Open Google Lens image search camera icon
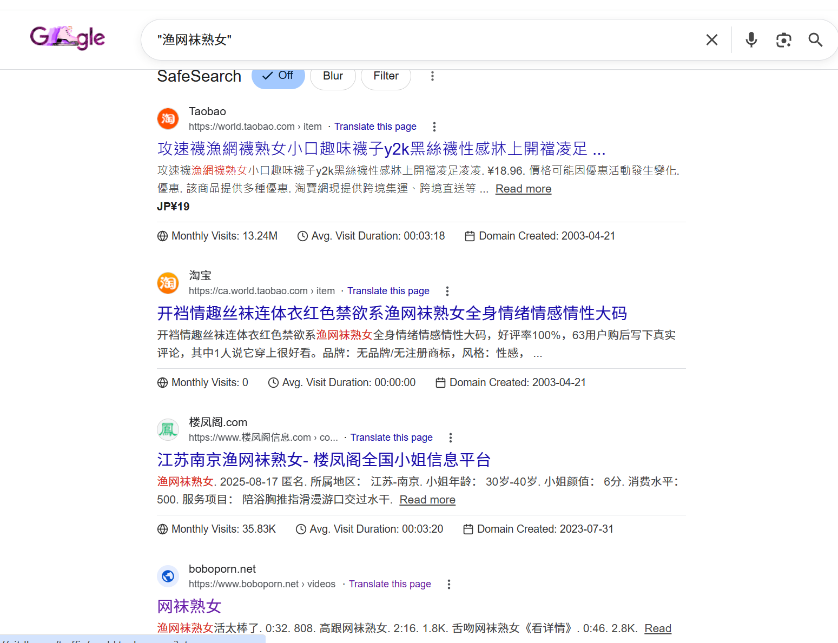 click(783, 40)
